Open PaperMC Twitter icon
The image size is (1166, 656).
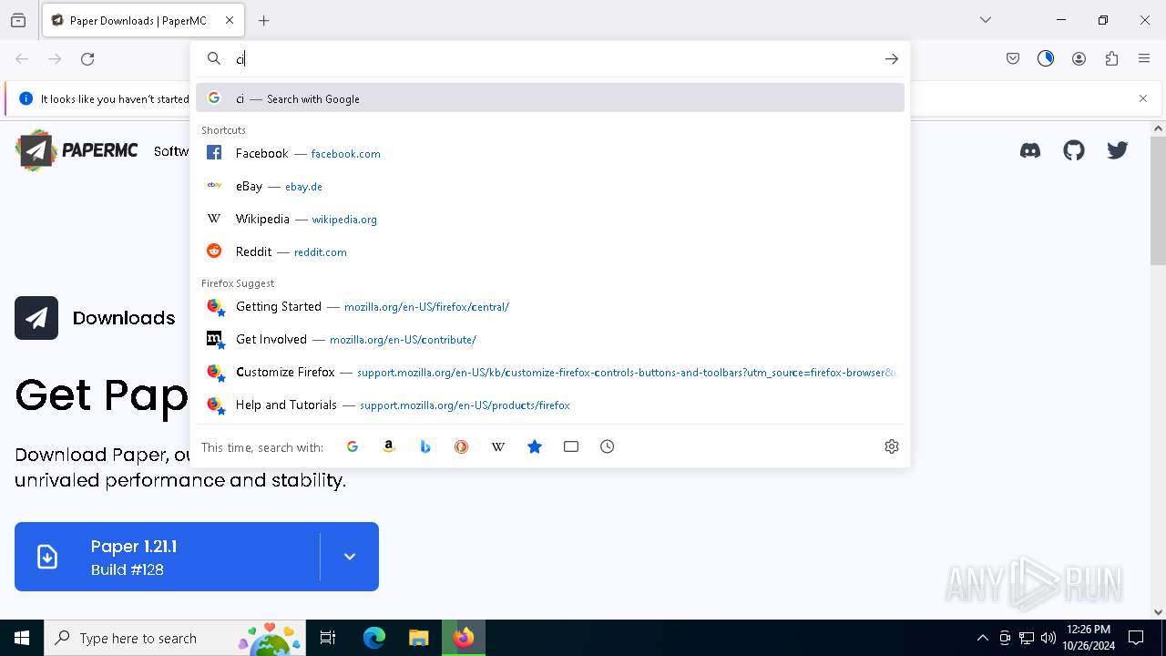tap(1118, 150)
